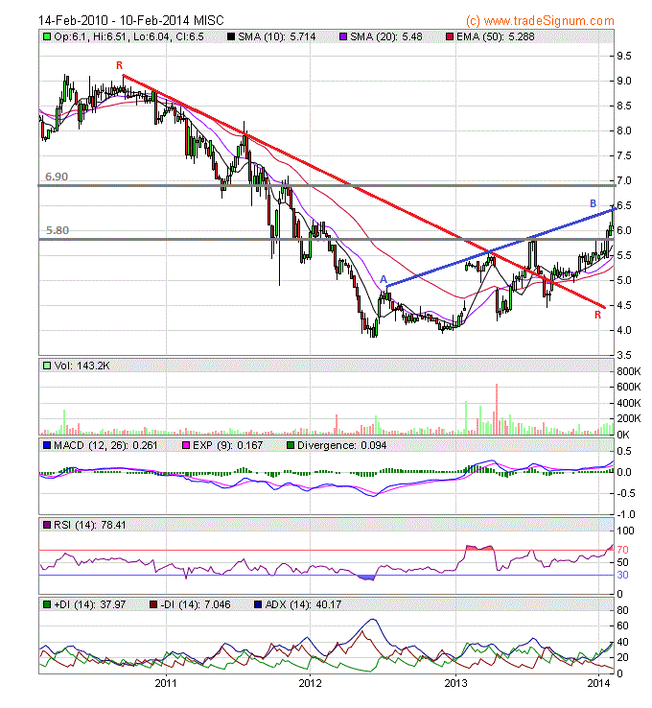Image resolution: width=652 pixels, height=708 pixels.
Task: Click the RSI 30 oversold level label
Action: pyautogui.click(x=622, y=575)
